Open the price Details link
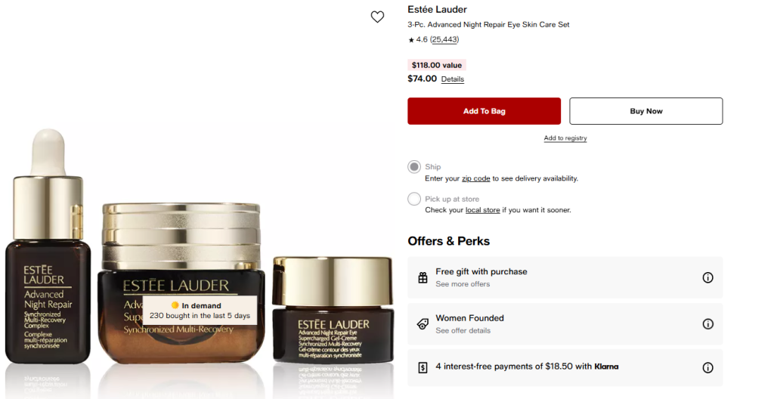The image size is (774, 399). (453, 79)
